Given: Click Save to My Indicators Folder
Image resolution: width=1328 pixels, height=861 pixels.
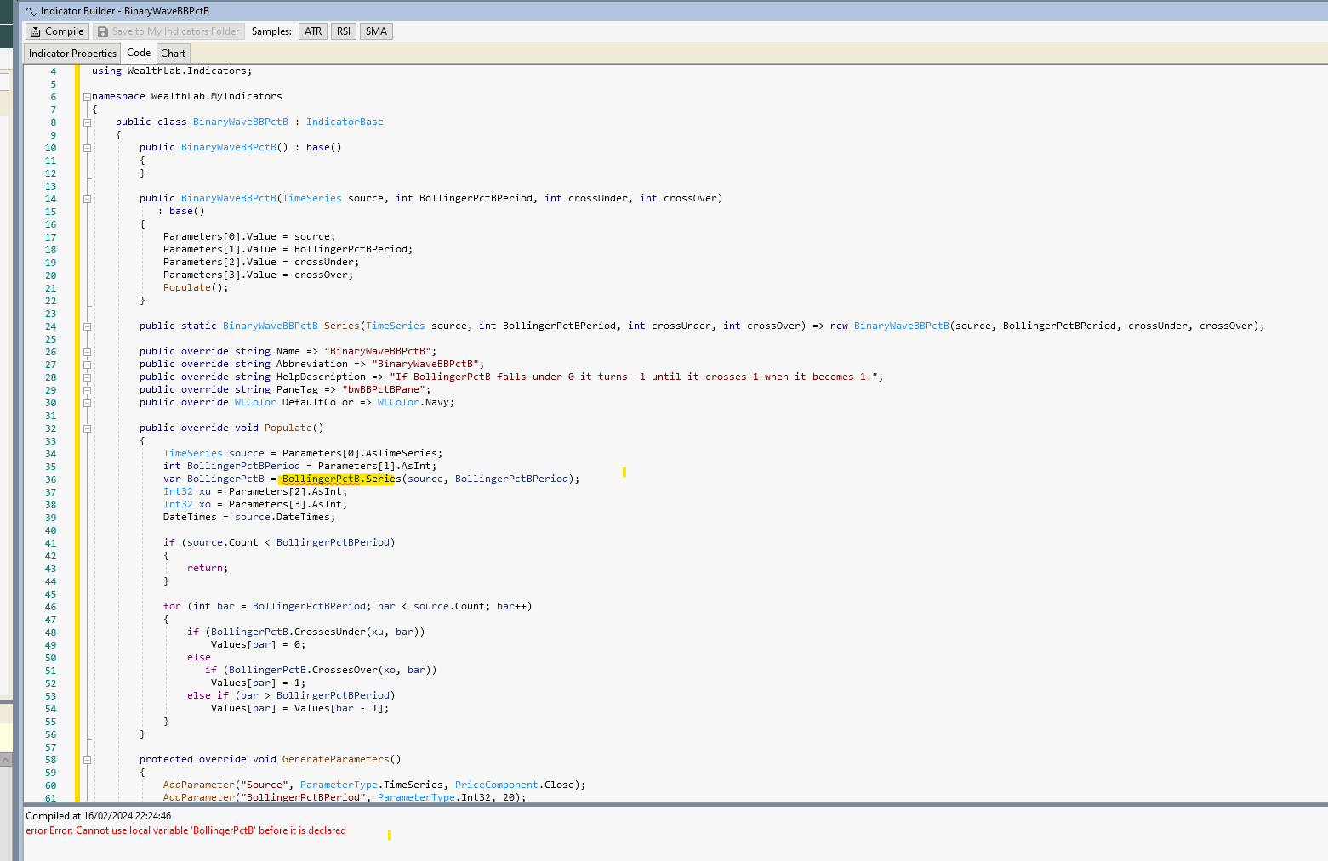Looking at the screenshot, I should point(168,31).
